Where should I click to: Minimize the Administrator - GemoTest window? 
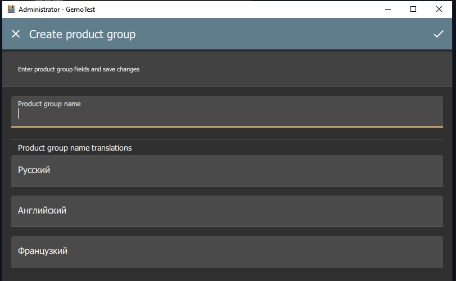pyautogui.click(x=387, y=10)
